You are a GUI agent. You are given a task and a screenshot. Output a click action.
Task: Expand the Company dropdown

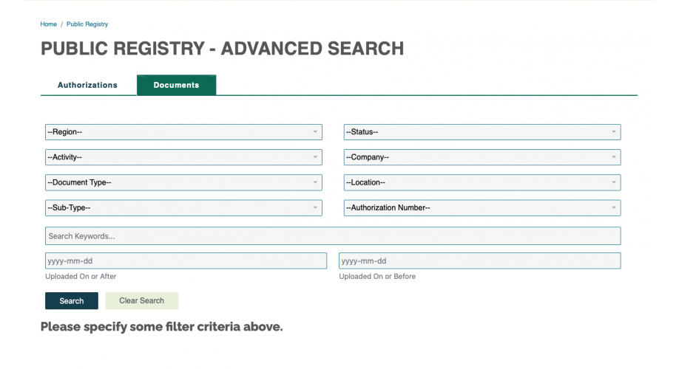pos(482,157)
